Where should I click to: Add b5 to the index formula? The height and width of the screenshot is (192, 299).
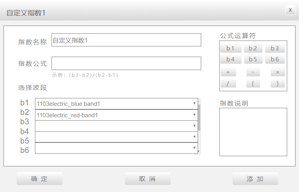pos(253,59)
